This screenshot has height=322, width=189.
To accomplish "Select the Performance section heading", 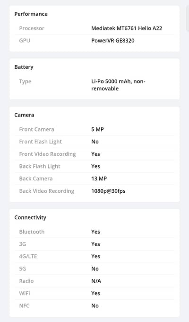I will [x=31, y=14].
